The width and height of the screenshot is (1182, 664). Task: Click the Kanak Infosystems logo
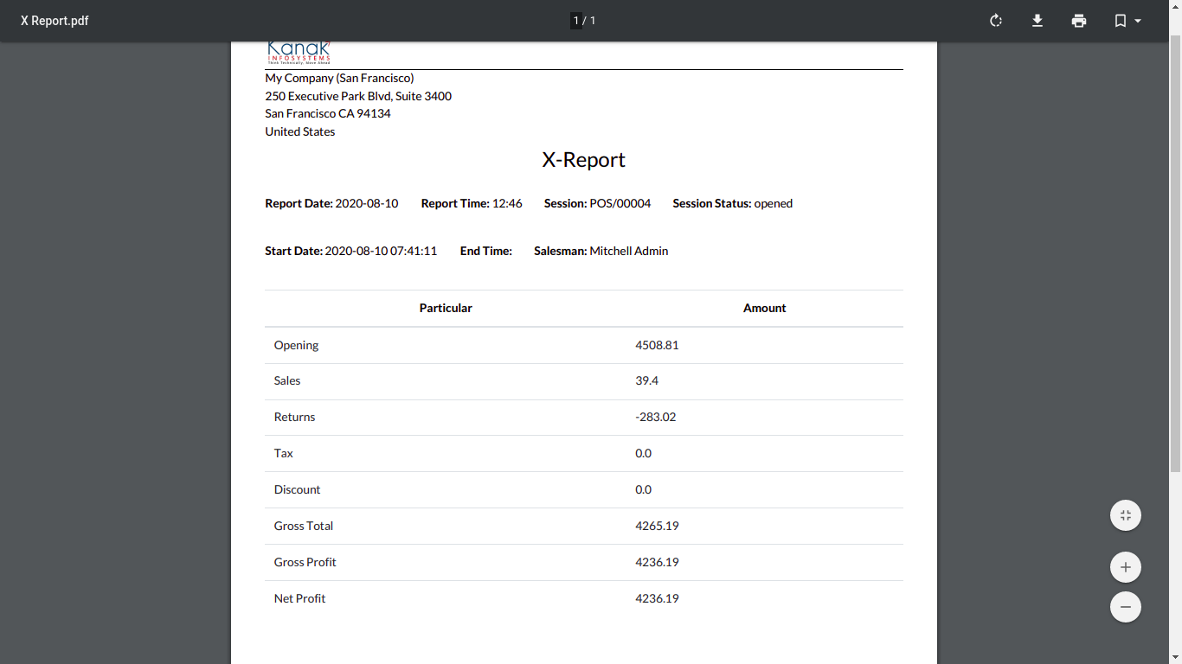point(299,53)
